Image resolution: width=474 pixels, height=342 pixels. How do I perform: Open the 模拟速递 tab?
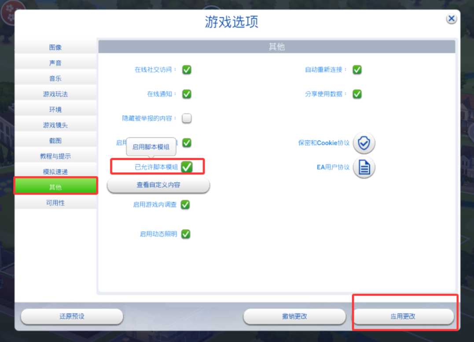(x=55, y=172)
